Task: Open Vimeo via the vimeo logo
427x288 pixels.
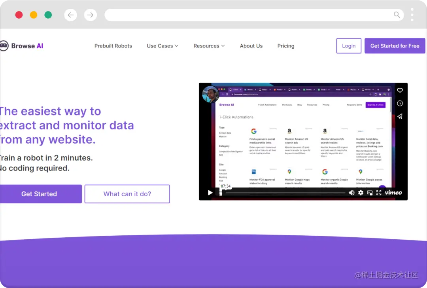Action: tap(393, 193)
